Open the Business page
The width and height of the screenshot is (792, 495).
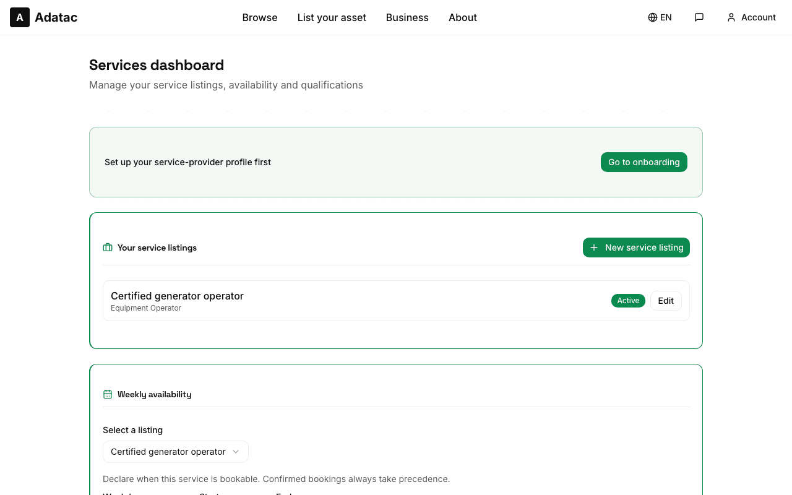pos(407,17)
